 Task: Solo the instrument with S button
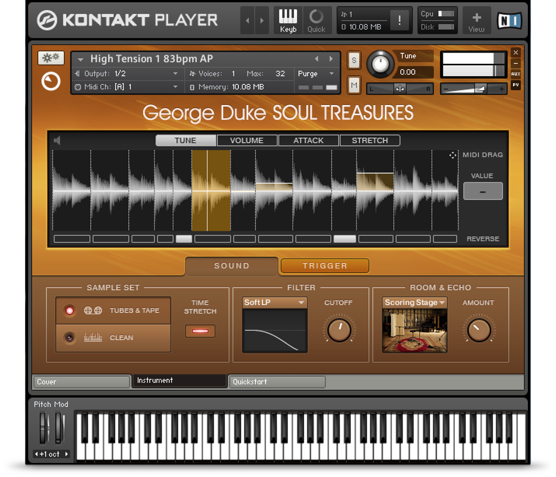[354, 60]
